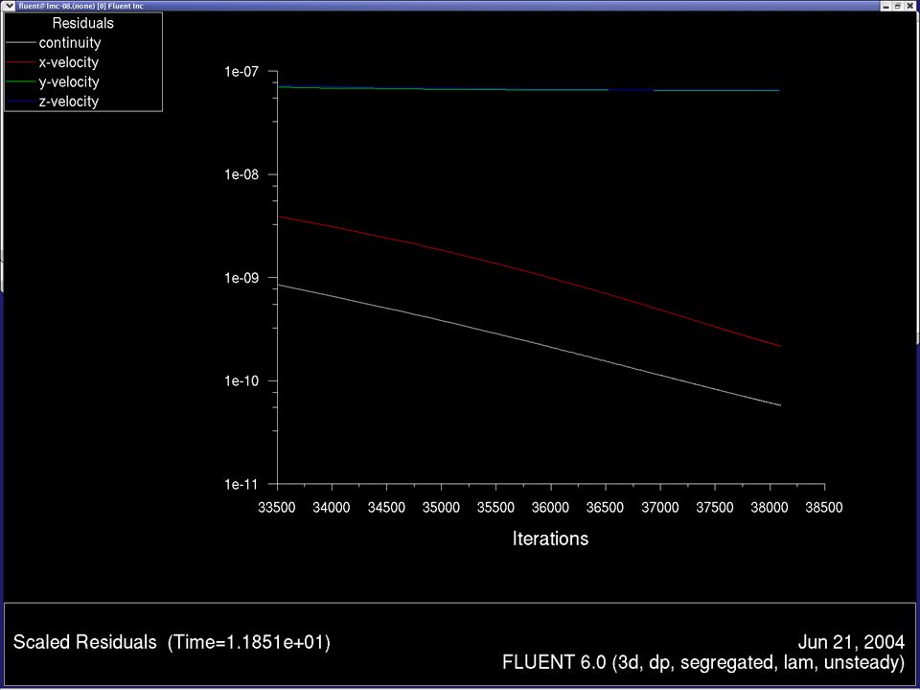The height and width of the screenshot is (690, 920).
Task: Click the white continuity line sample in legend
Action: pyautogui.click(x=20, y=43)
